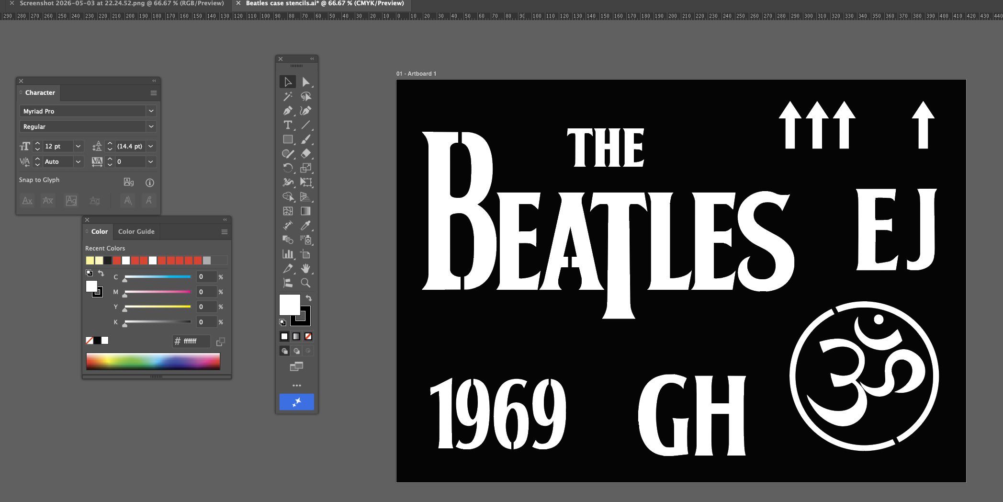Viewport: 1003px width, 502px height.
Task: Select the Zoom magnifier tool
Action: [306, 283]
